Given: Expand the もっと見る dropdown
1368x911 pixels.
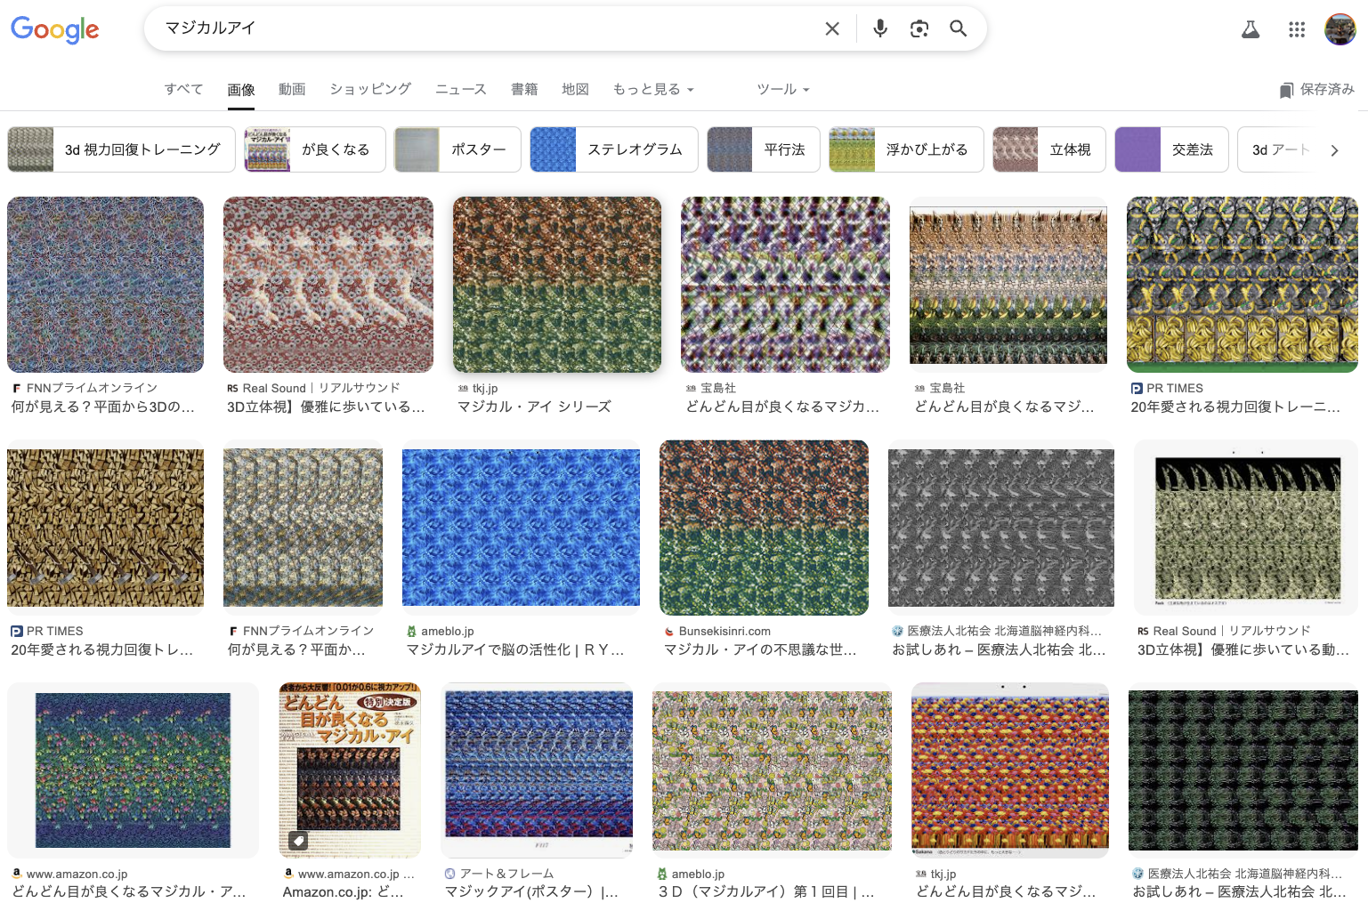Looking at the screenshot, I should pos(653,90).
